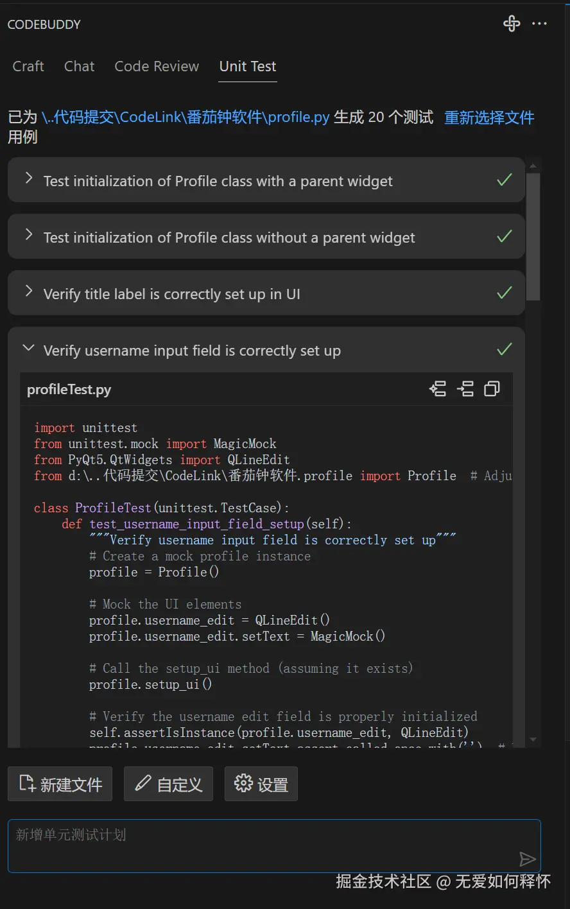Image resolution: width=570 pixels, height=909 pixels.
Task: Collapse 'Verify username input field is correctly set up'
Action: pos(29,349)
